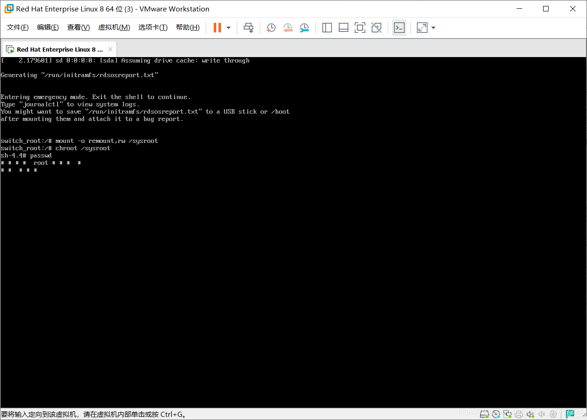Viewport: 587px width, 420px height.
Task: Close the VMware Workstation window
Action: (x=573, y=9)
